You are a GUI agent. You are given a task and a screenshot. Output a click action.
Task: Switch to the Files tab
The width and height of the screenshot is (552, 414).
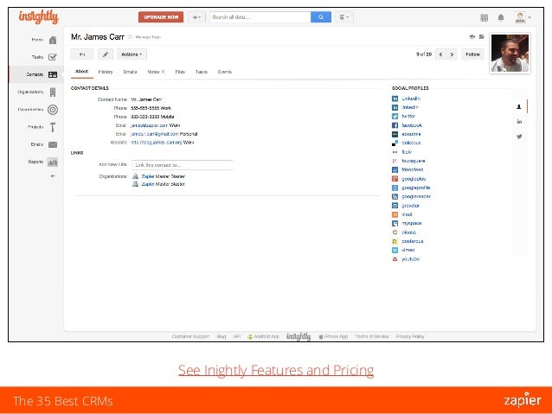coord(180,72)
